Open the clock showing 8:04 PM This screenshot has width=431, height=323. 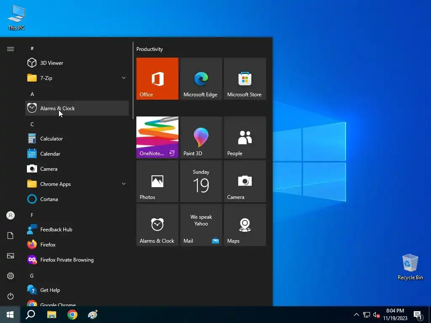pyautogui.click(x=395, y=315)
